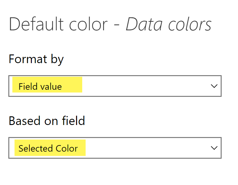The height and width of the screenshot is (185, 238).
Task: Click the chevron arrow in Based on field box
Action: click(x=214, y=148)
